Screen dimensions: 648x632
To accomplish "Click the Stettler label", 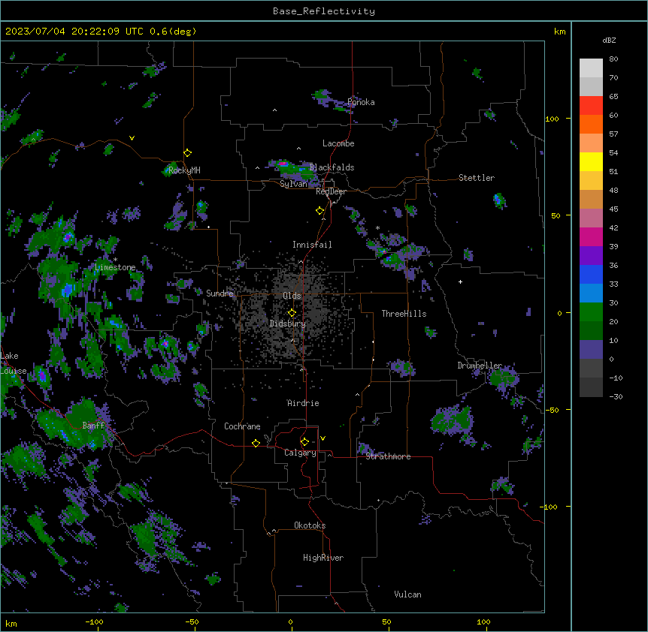I will point(477,178).
